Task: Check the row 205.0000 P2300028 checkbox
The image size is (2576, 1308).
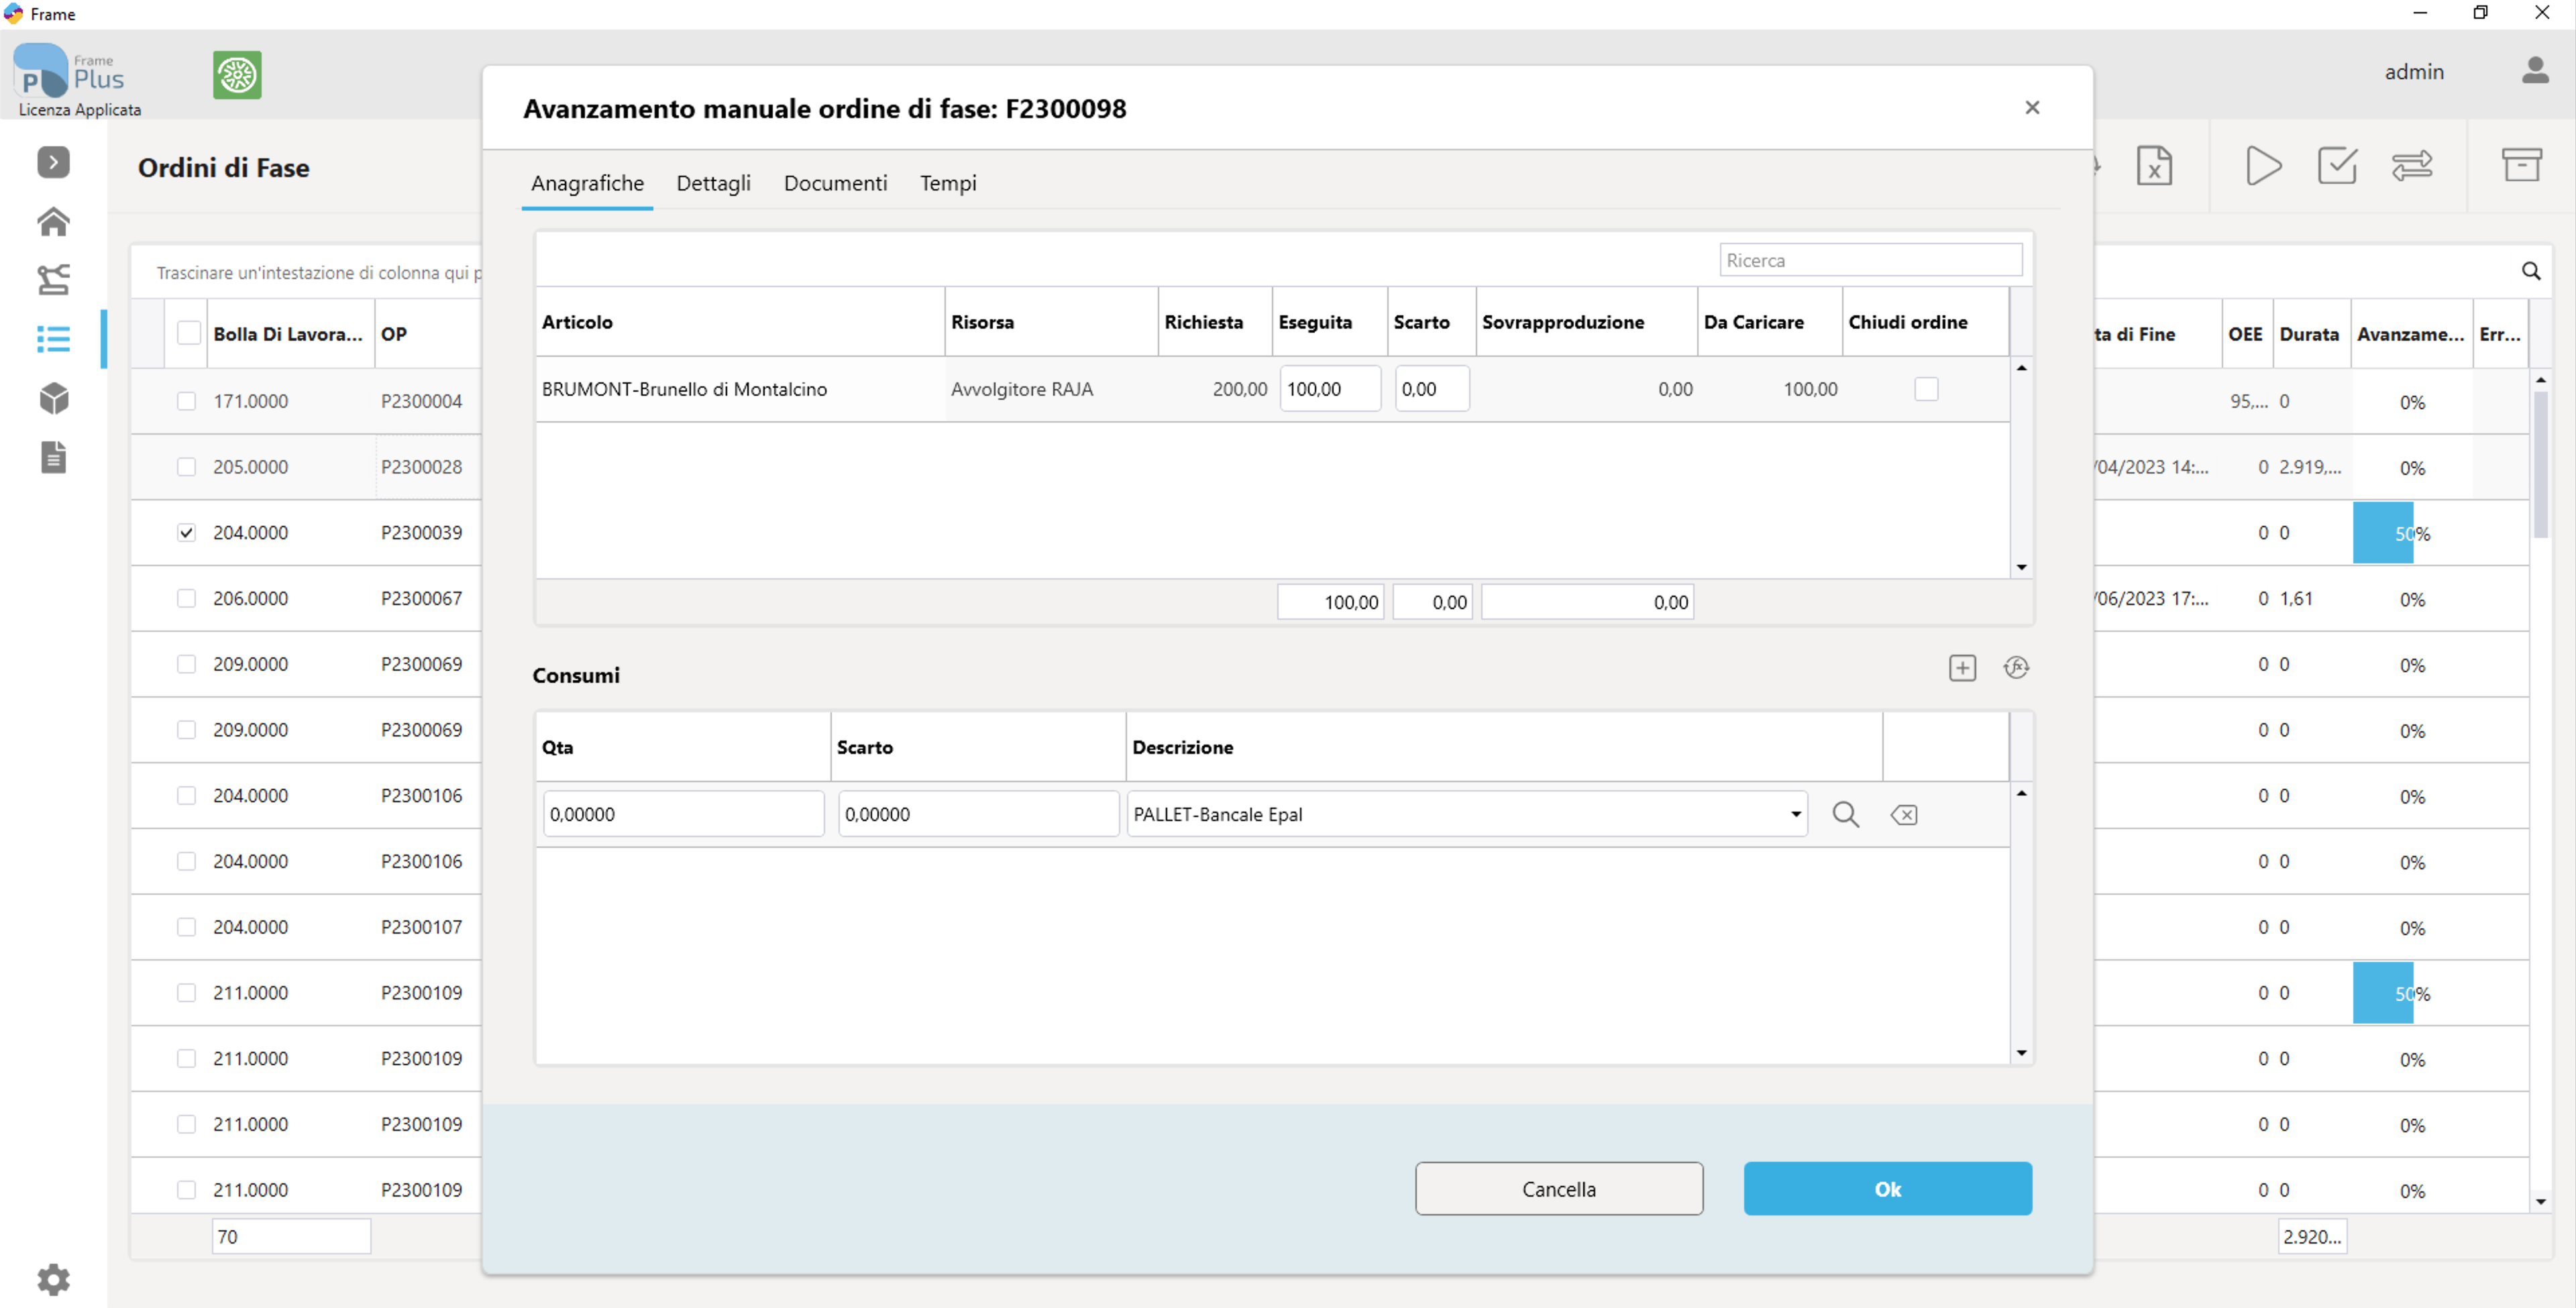Action: pyautogui.click(x=186, y=467)
